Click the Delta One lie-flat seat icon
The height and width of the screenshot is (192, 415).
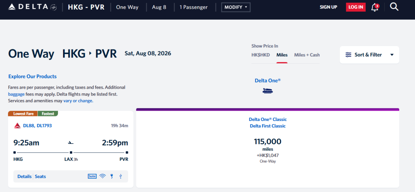[267, 91]
